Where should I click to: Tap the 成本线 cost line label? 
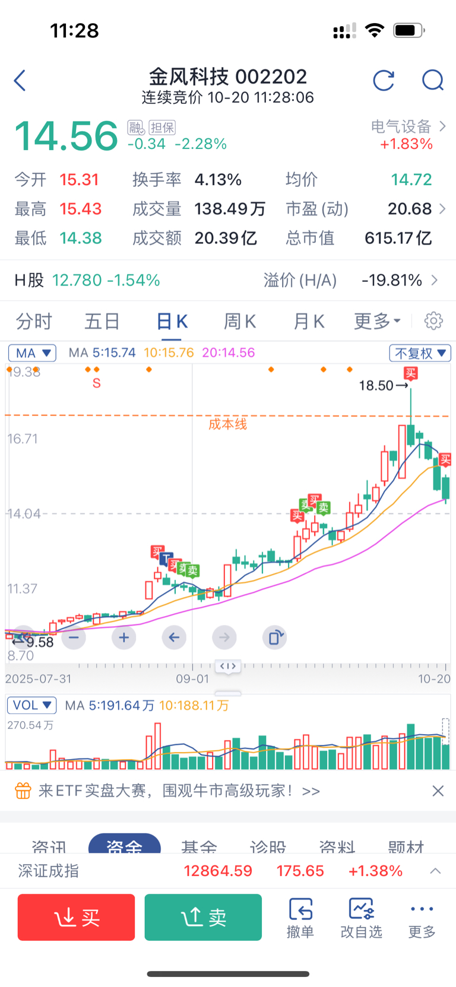coord(227,424)
